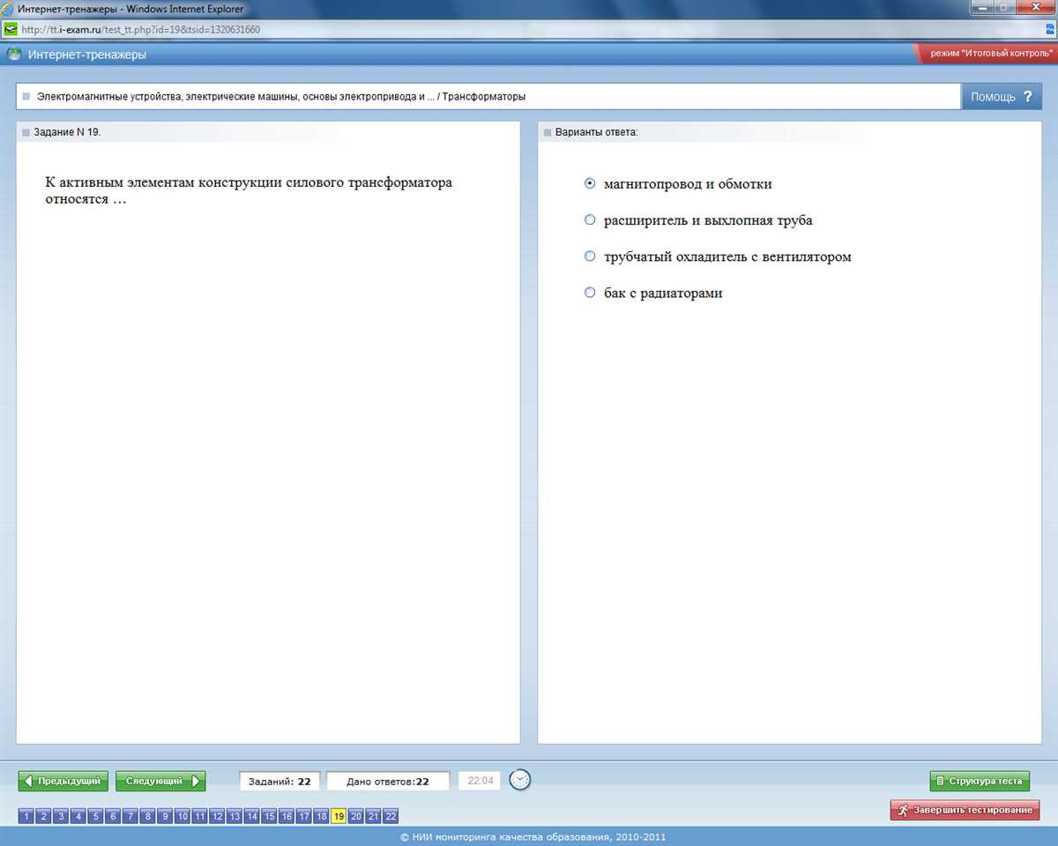Click the clock timer icon
The width and height of the screenshot is (1058, 846).
[520, 780]
